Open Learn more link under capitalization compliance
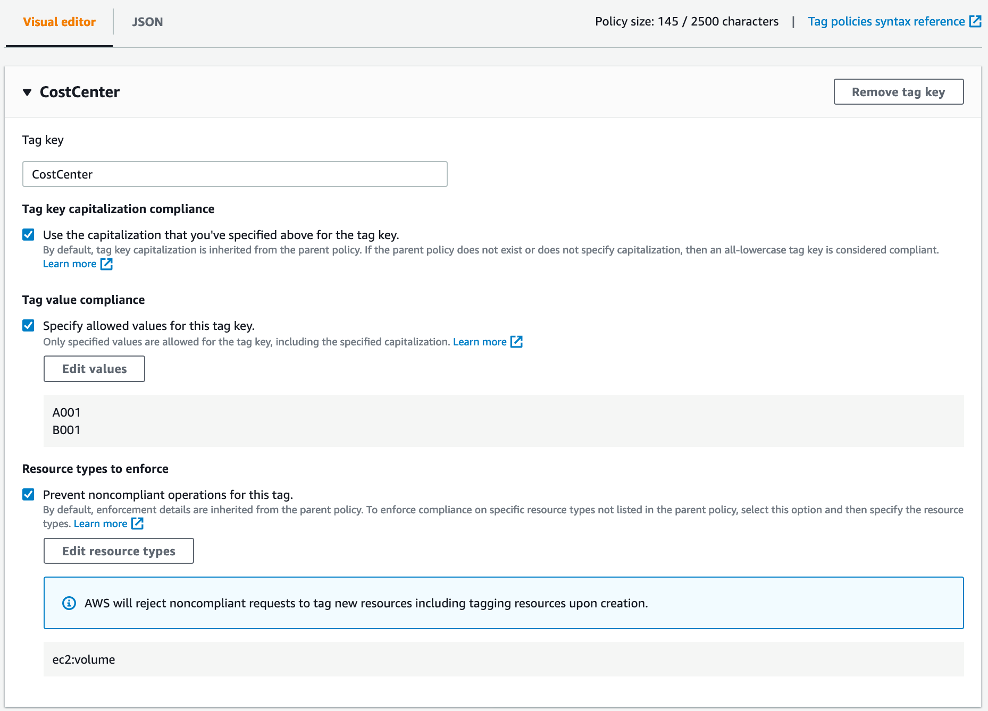The image size is (988, 711). [x=70, y=264]
